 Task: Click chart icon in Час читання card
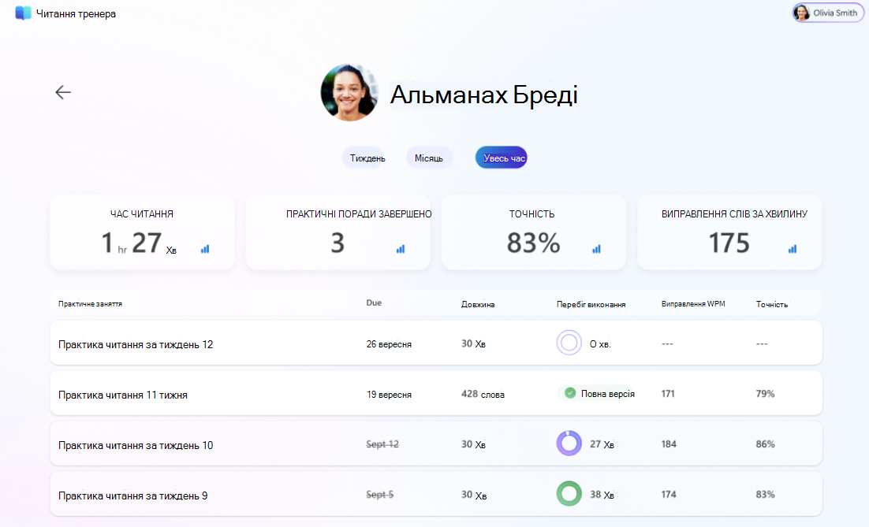pyautogui.click(x=205, y=249)
